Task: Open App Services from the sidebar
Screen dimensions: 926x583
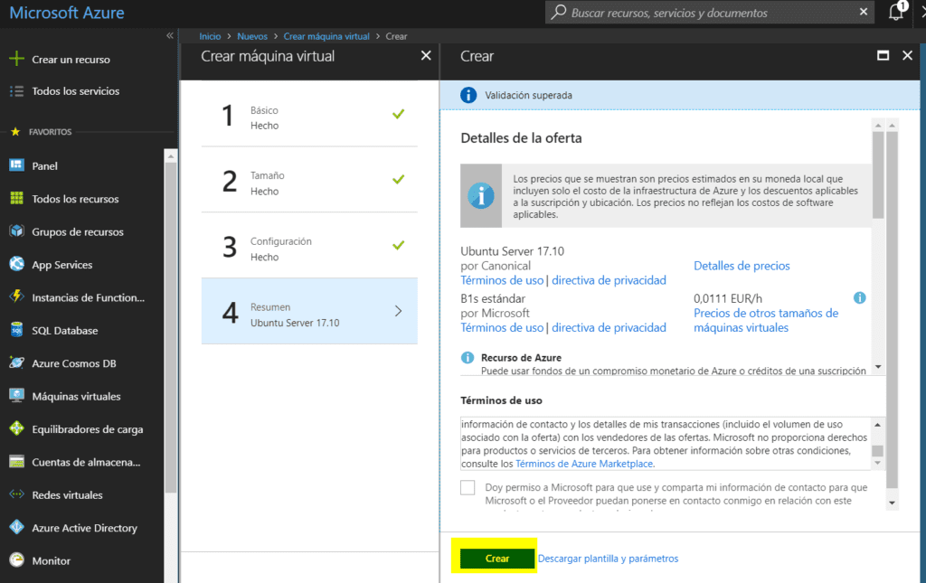Action: point(61,264)
